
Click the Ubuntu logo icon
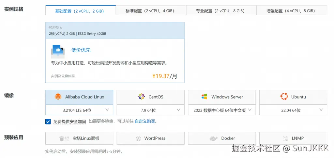pyautogui.click(x=284, y=97)
